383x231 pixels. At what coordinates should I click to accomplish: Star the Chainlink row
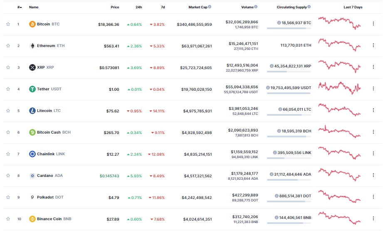coord(8,154)
